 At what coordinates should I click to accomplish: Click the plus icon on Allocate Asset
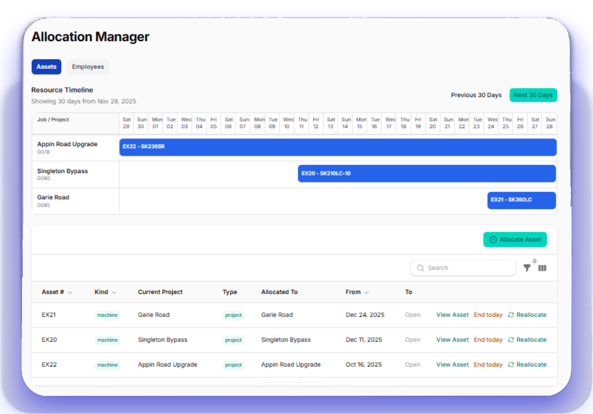pyautogui.click(x=493, y=240)
